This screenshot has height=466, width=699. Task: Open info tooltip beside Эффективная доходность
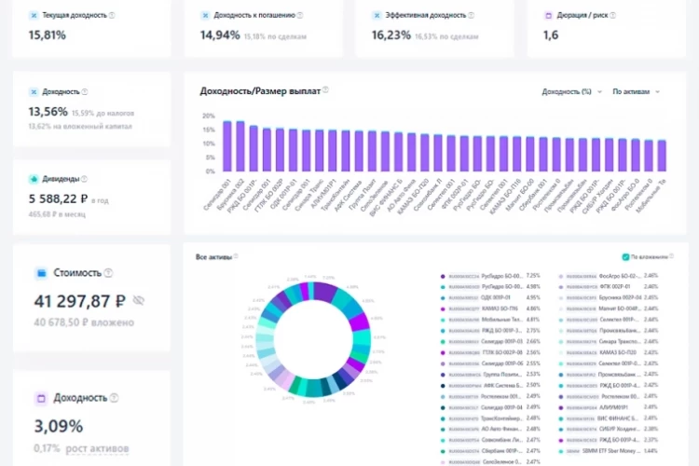[472, 15]
